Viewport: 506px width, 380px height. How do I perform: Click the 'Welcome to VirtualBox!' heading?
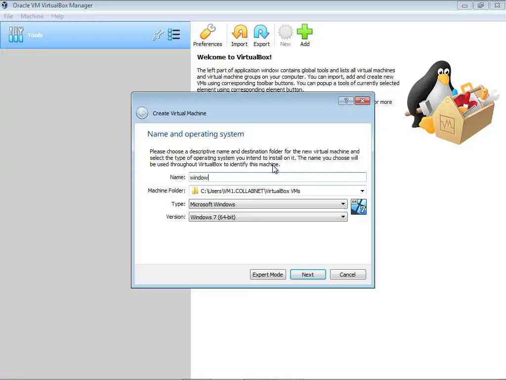point(234,57)
